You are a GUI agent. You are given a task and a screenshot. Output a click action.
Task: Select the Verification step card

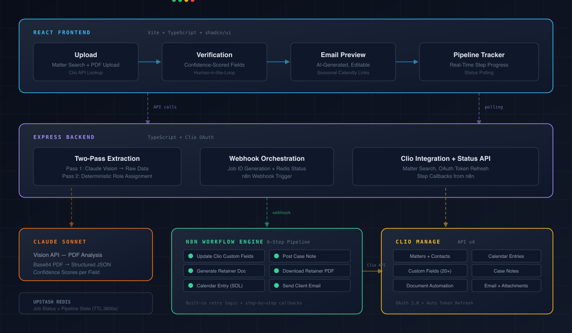[214, 62]
